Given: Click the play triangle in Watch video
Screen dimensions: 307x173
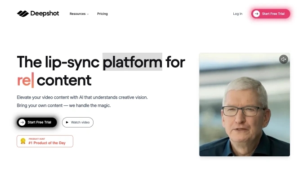Looking at the screenshot, I should [67, 122].
